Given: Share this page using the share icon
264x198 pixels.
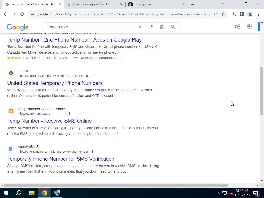Looking at the screenshot, I should click(215, 14).
